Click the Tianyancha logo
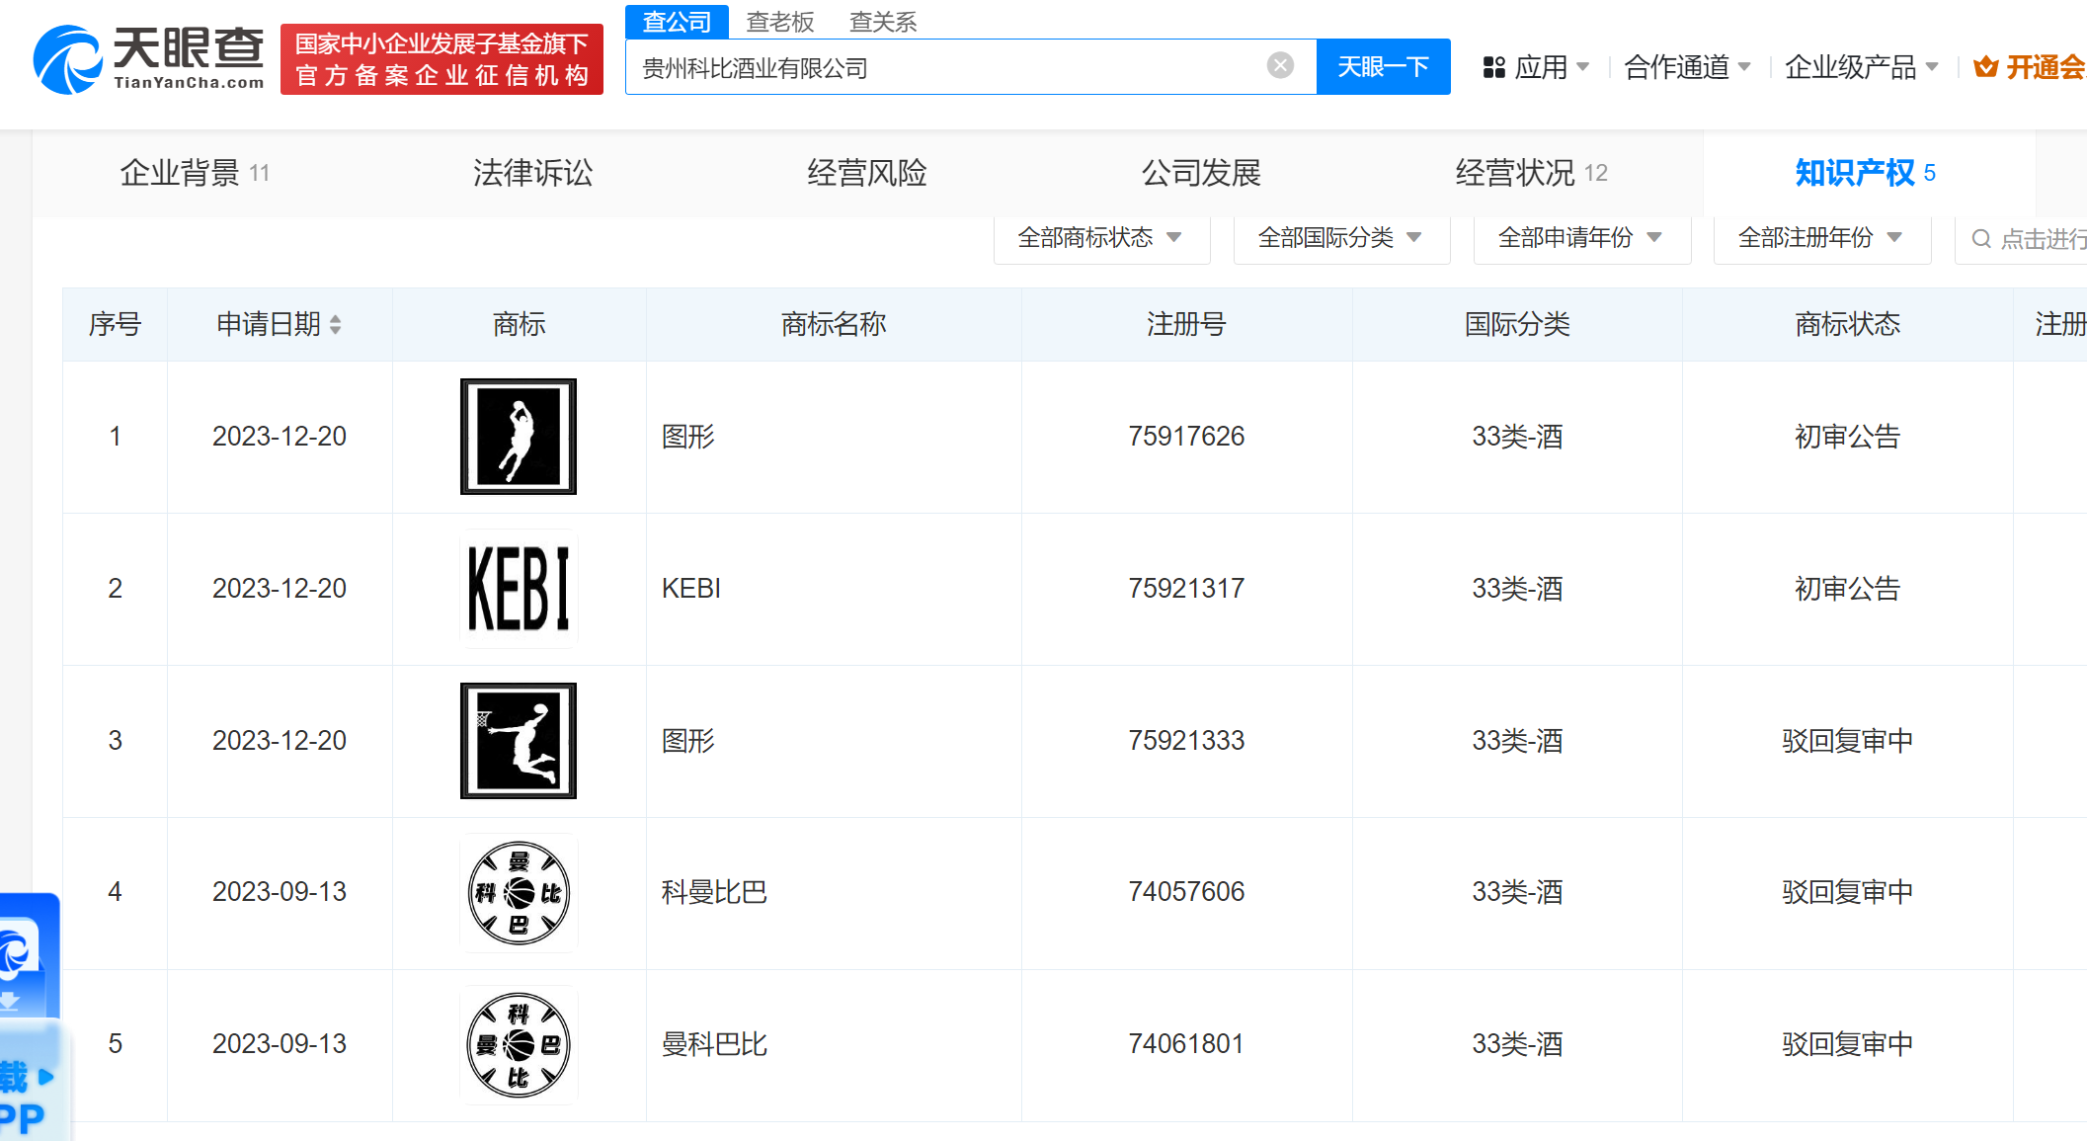 [148, 57]
